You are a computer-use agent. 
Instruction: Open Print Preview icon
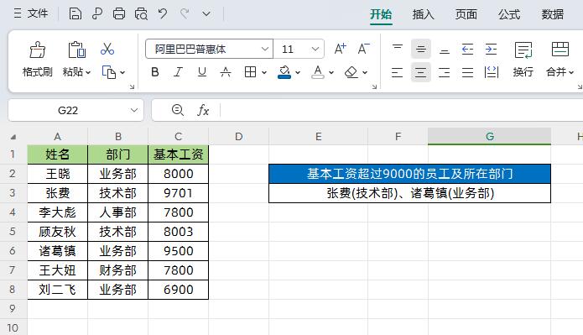(141, 13)
